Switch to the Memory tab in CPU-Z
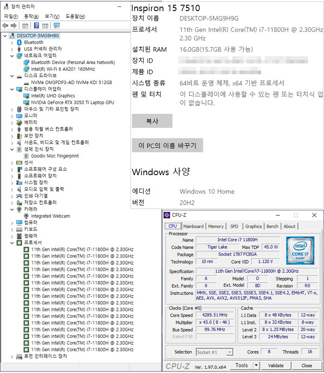Image resolution: width=324 pixels, height=373 pixels. 216,227
